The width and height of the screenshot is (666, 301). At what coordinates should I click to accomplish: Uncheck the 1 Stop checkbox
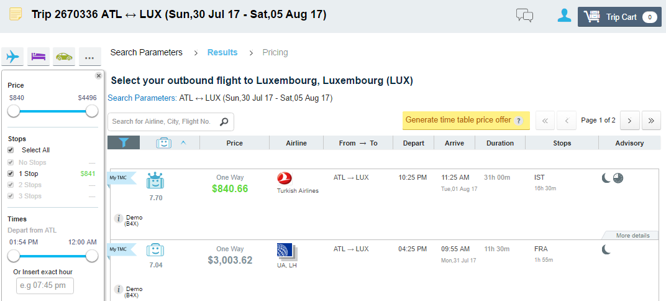[11, 174]
